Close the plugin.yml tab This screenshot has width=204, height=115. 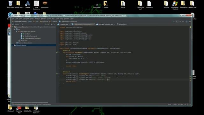click(127, 25)
